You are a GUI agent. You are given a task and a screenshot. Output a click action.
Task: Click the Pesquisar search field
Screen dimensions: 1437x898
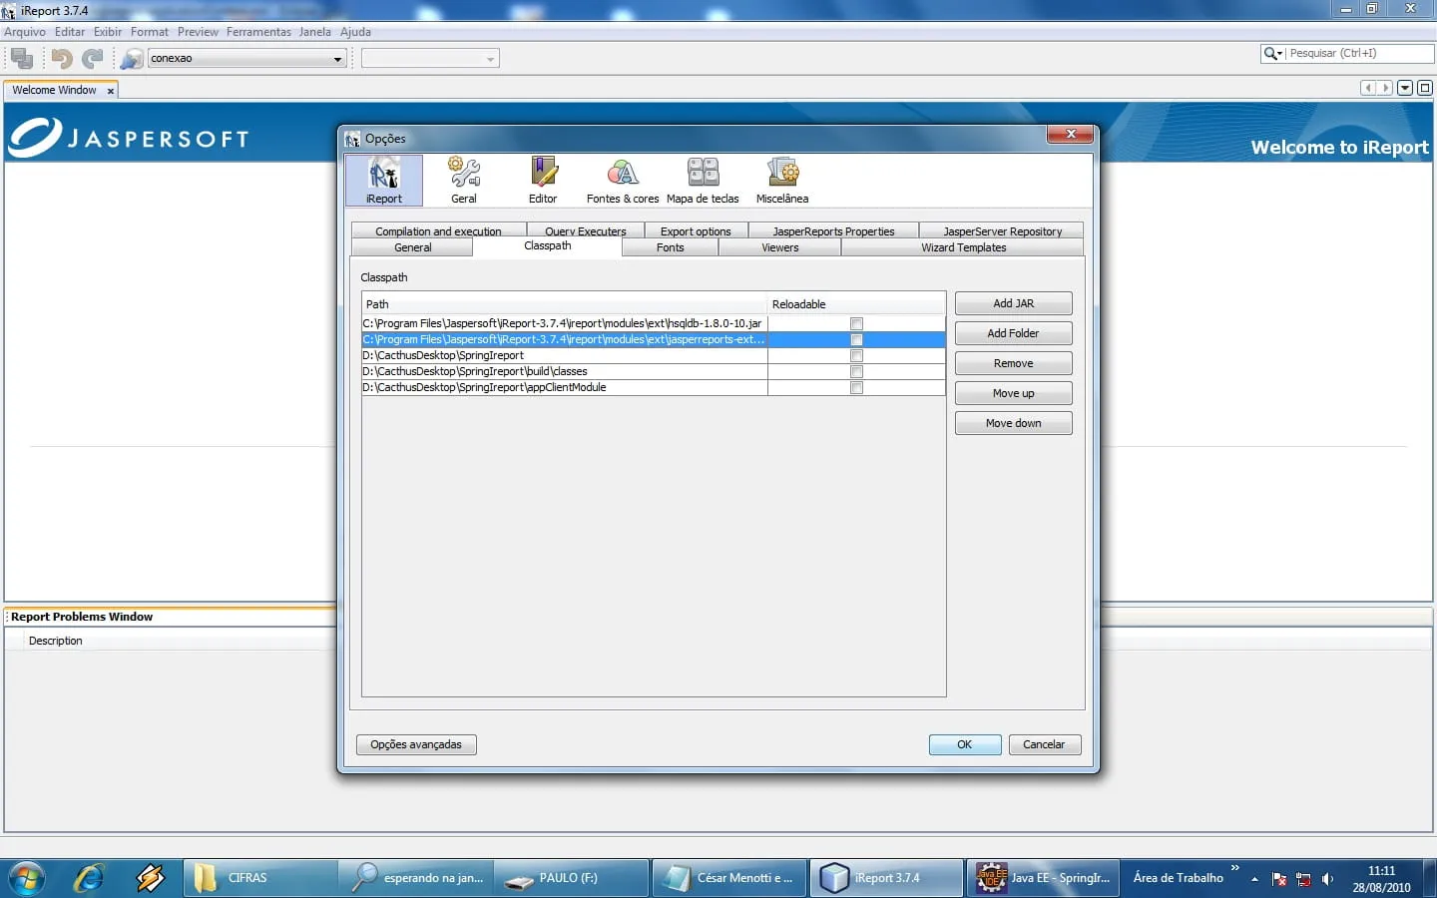point(1359,54)
